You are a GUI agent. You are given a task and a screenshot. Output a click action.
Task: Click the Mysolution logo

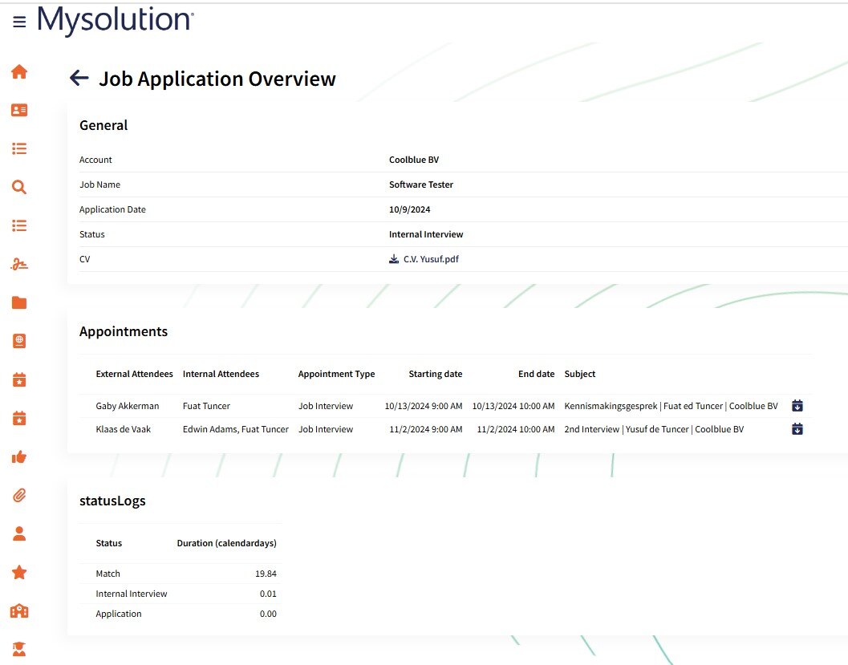(x=116, y=21)
